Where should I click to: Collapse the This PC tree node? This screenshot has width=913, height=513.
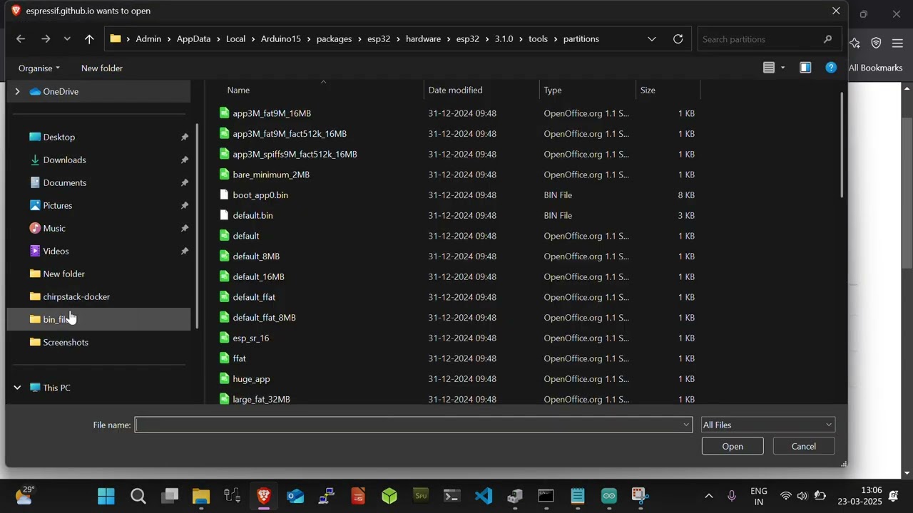17,388
